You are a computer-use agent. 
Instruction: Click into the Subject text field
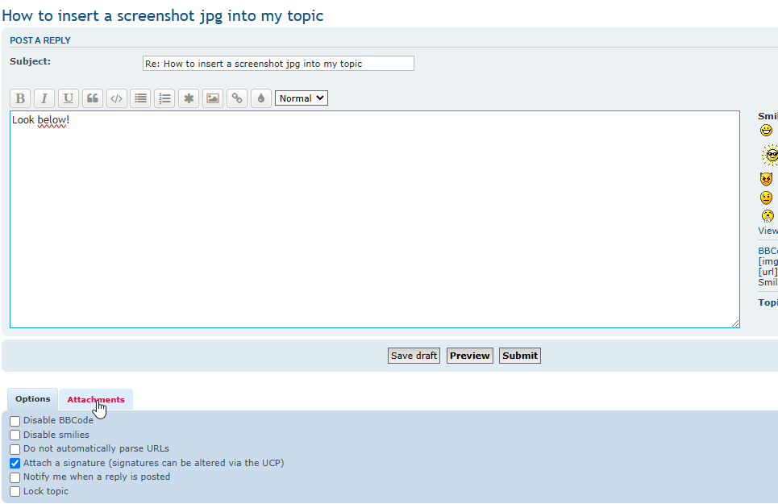[x=278, y=64]
